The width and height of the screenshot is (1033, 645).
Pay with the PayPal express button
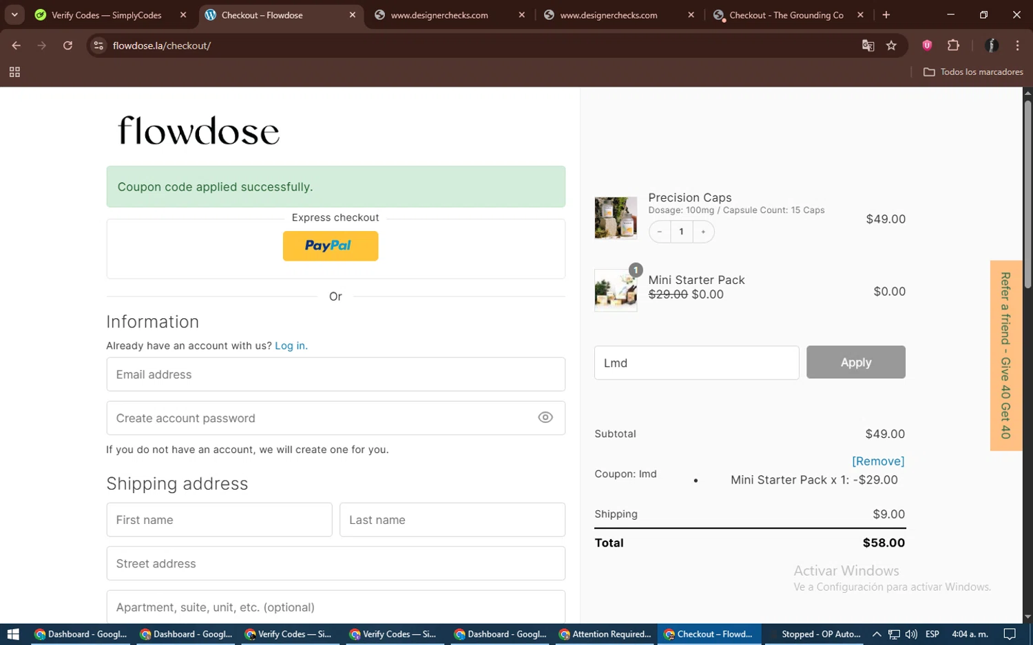pyautogui.click(x=331, y=245)
